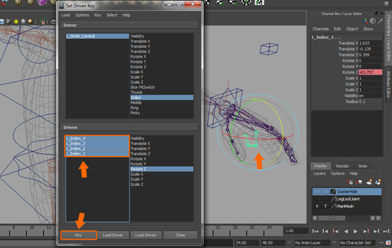Viewport: 392px width, 248px height.
Task: Toggle V visibility of ManMesh layer
Action: [317, 207]
